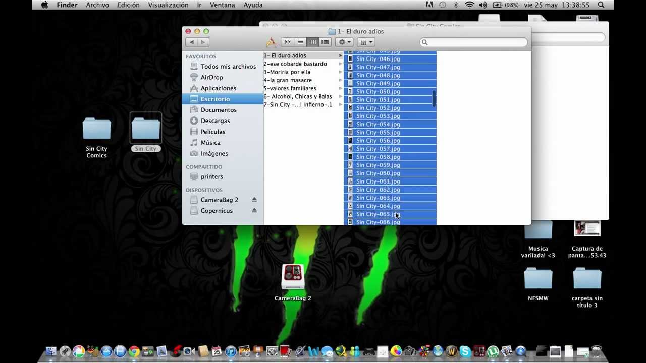Open Google Chrome from the Dock
The image size is (646, 363).
click(134, 351)
